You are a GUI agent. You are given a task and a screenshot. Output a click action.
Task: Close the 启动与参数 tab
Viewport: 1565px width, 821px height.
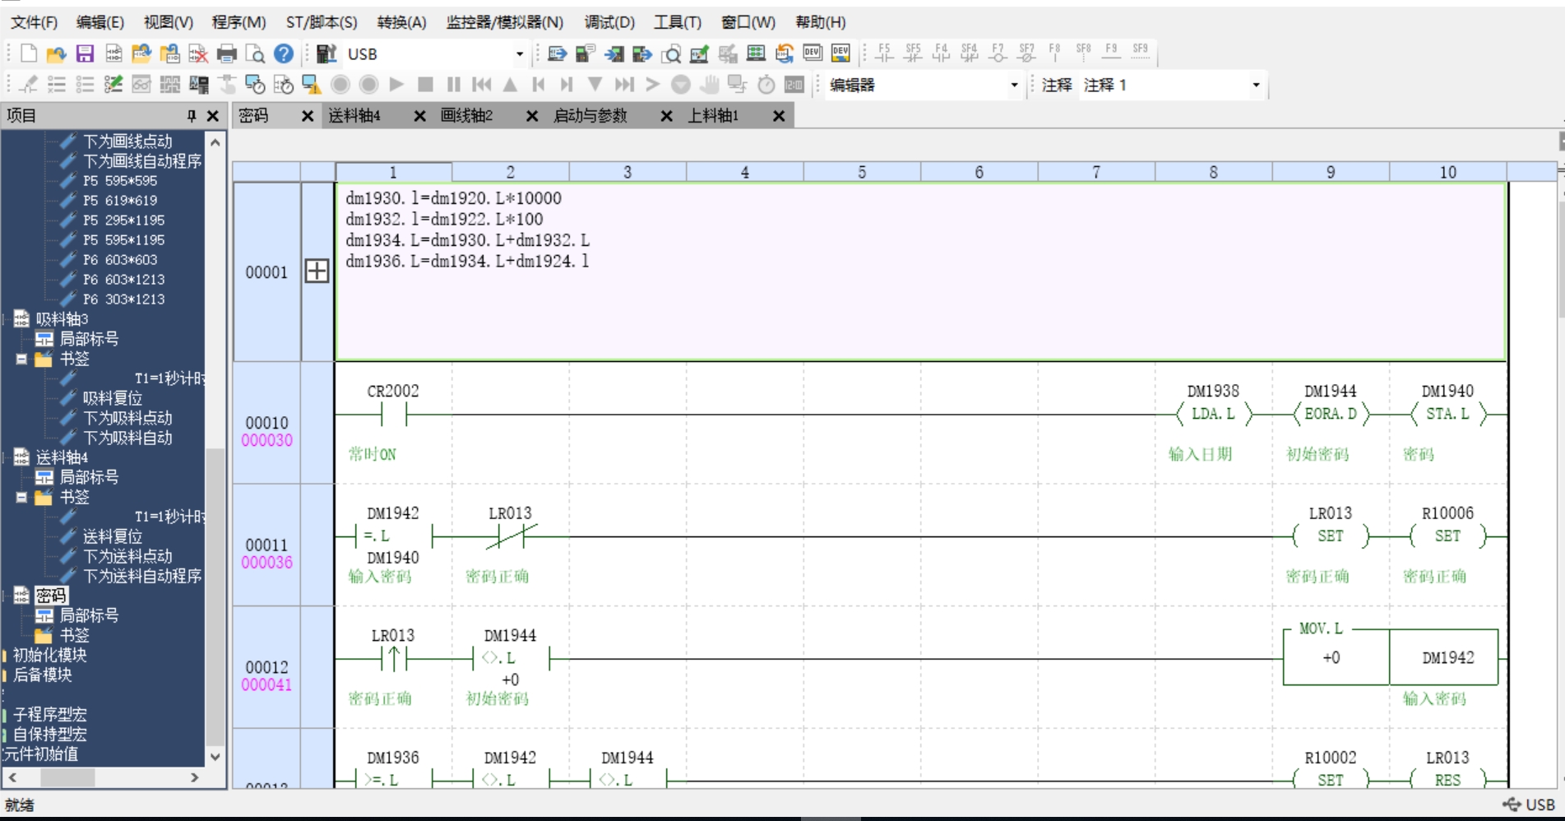666,116
